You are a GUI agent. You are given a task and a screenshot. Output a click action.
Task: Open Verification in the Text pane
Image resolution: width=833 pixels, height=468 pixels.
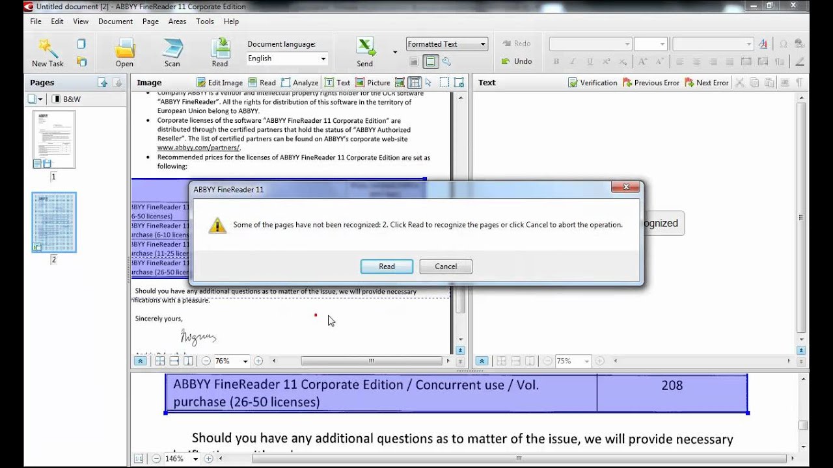(593, 83)
